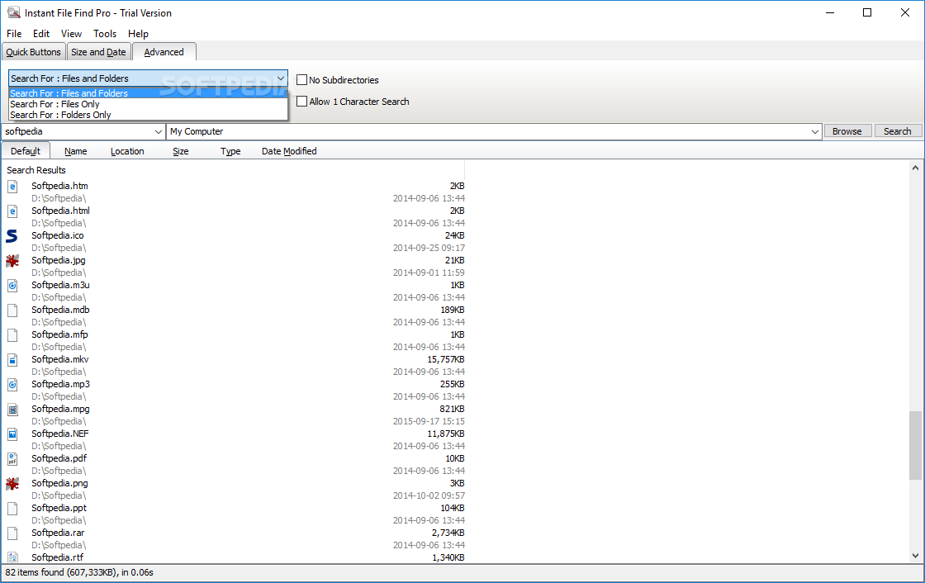Click the Softpedia.mfp file icon
The image size is (925, 583).
point(12,335)
